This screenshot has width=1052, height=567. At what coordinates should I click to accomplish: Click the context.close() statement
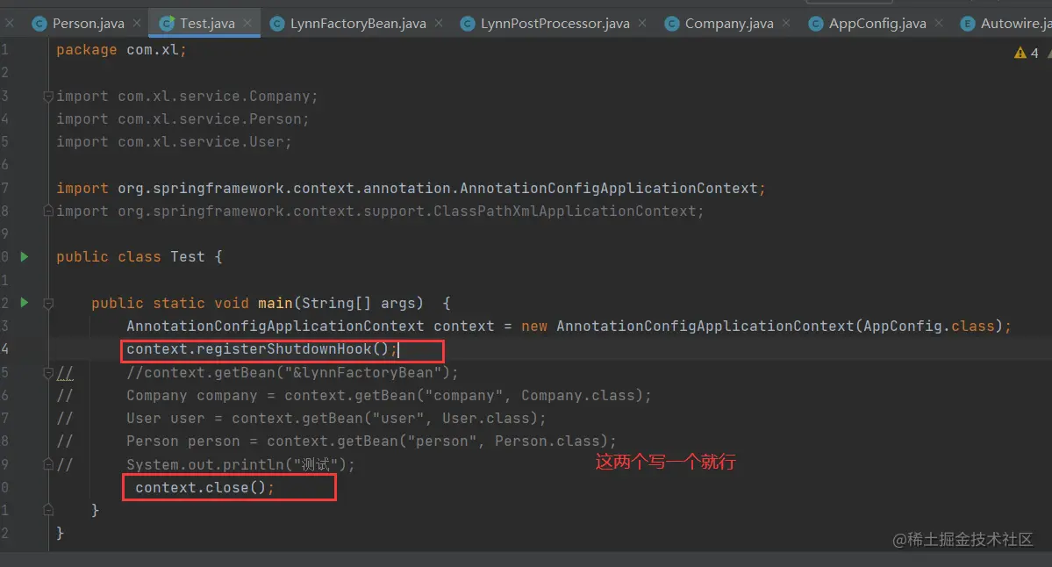(204, 488)
